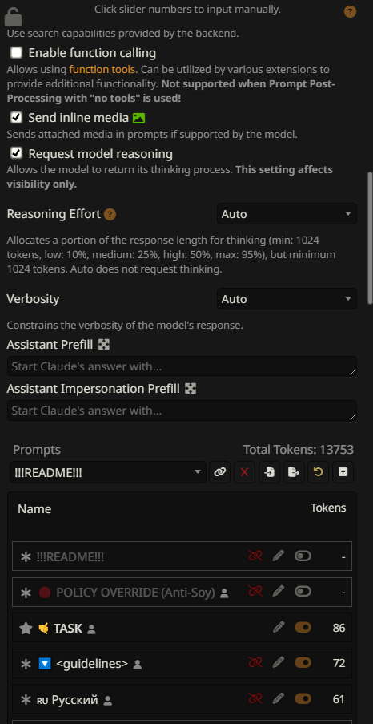
Task: Uncheck Send inline media
Action: click(x=17, y=118)
